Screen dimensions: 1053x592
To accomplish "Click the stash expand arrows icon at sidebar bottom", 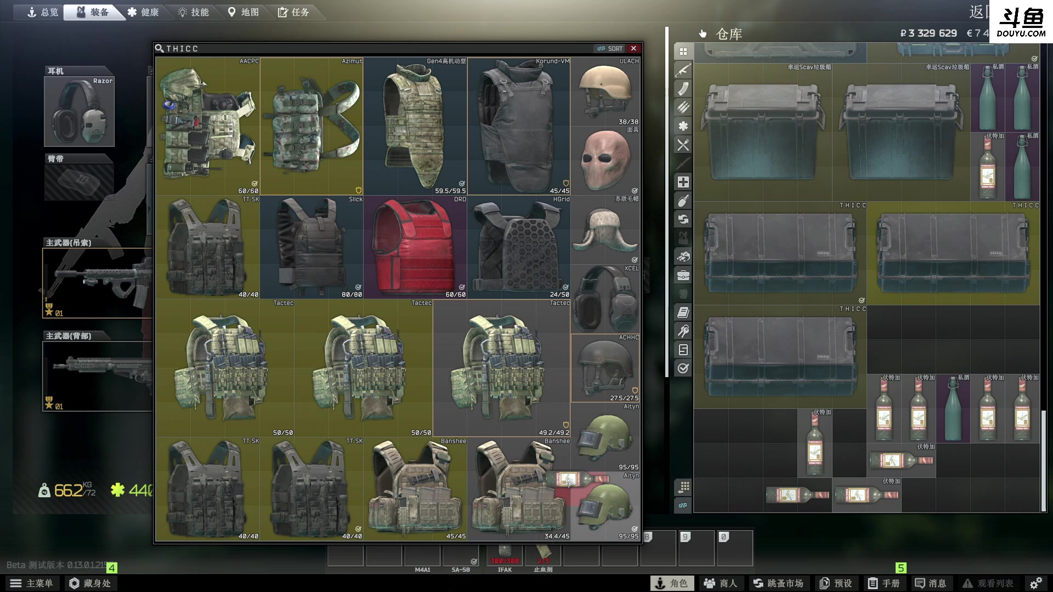I will point(683,505).
